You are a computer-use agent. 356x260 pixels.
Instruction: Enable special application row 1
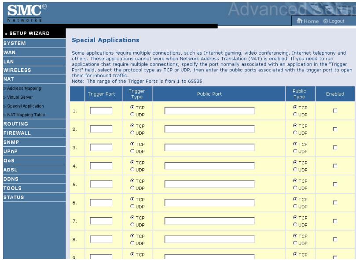(335, 111)
